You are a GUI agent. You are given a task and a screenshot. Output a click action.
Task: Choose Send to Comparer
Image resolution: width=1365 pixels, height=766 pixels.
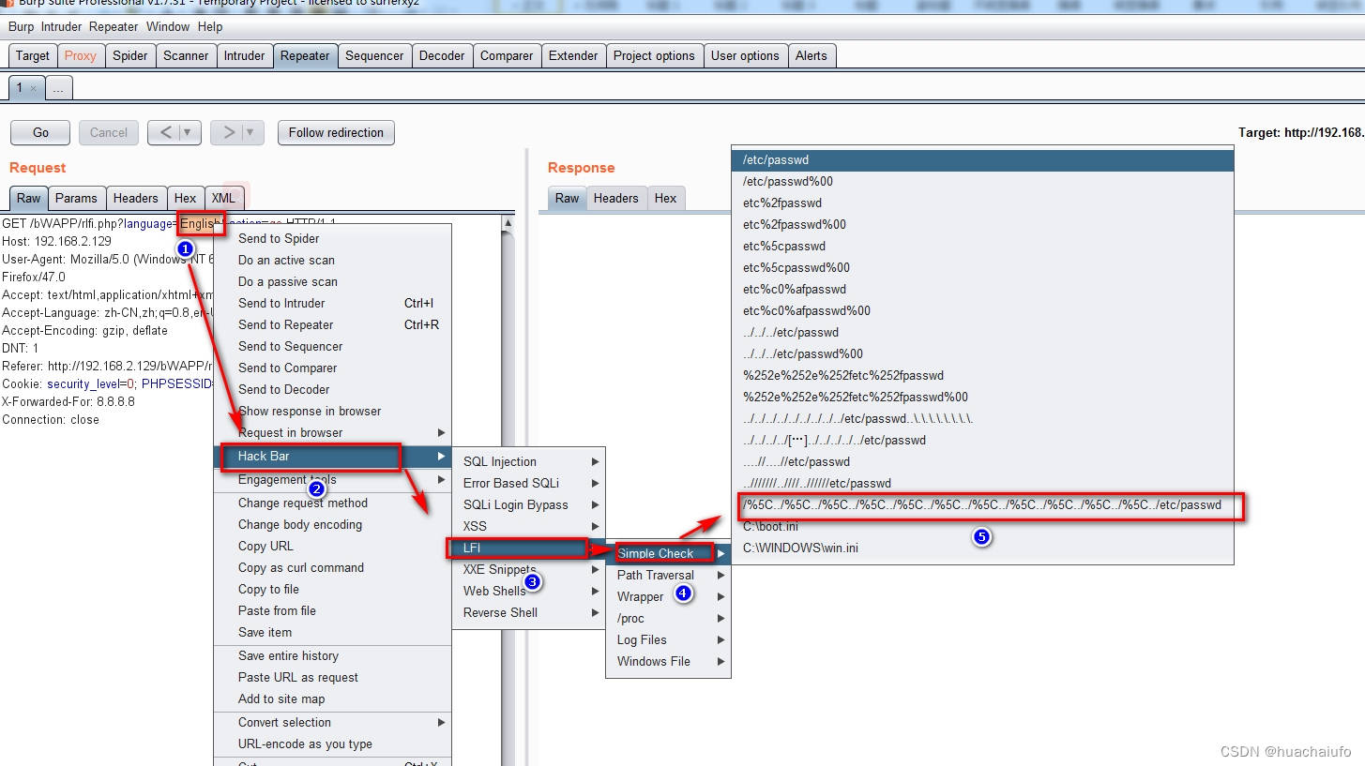[333, 368]
